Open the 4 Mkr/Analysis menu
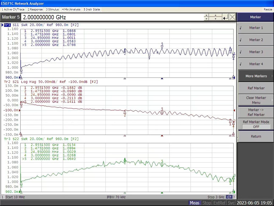The image size is (274, 206). point(71,9)
